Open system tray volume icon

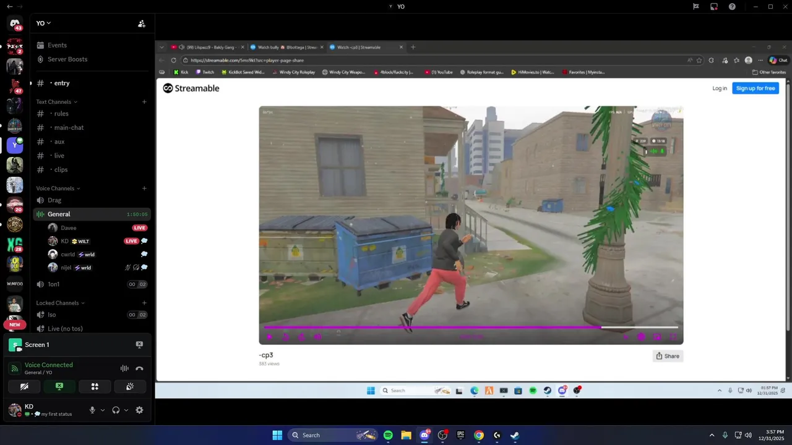pos(748,435)
